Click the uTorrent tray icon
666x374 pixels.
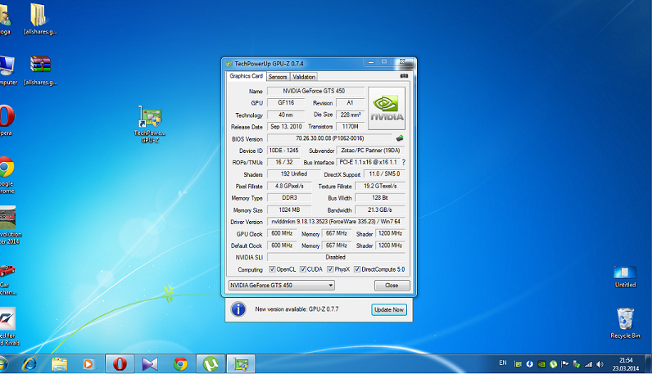554,364
